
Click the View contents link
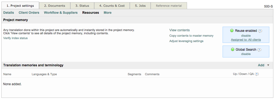[179, 30]
